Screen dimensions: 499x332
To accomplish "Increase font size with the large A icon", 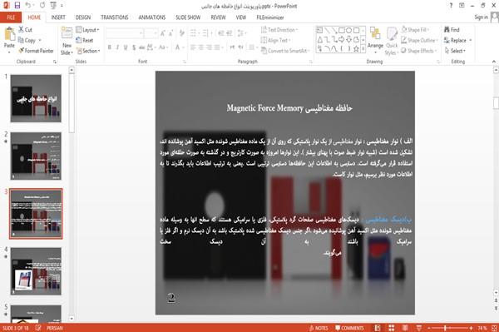I will [x=163, y=32].
